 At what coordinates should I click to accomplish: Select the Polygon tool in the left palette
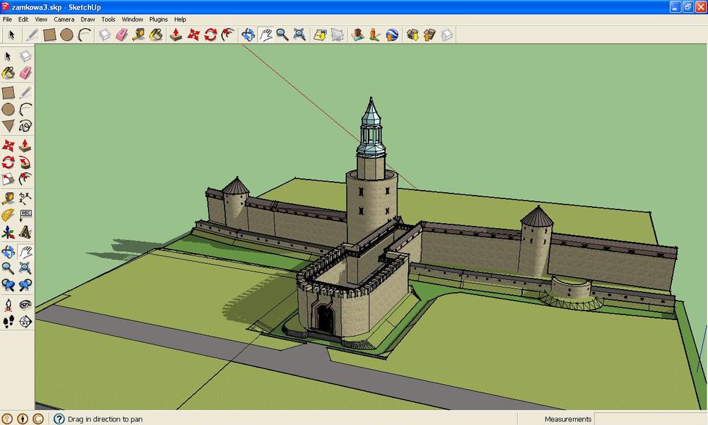pyautogui.click(x=8, y=126)
